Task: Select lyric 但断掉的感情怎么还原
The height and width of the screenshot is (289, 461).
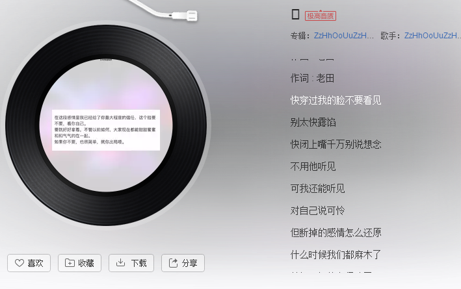Action: (336, 232)
